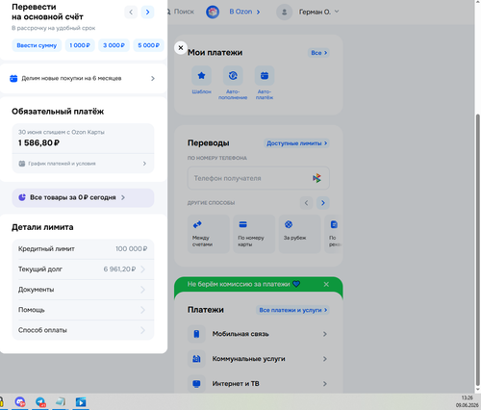Image resolution: width=481 pixels, height=410 pixels.
Task: Open Коммунальные услуги payments row
Action: click(259, 359)
